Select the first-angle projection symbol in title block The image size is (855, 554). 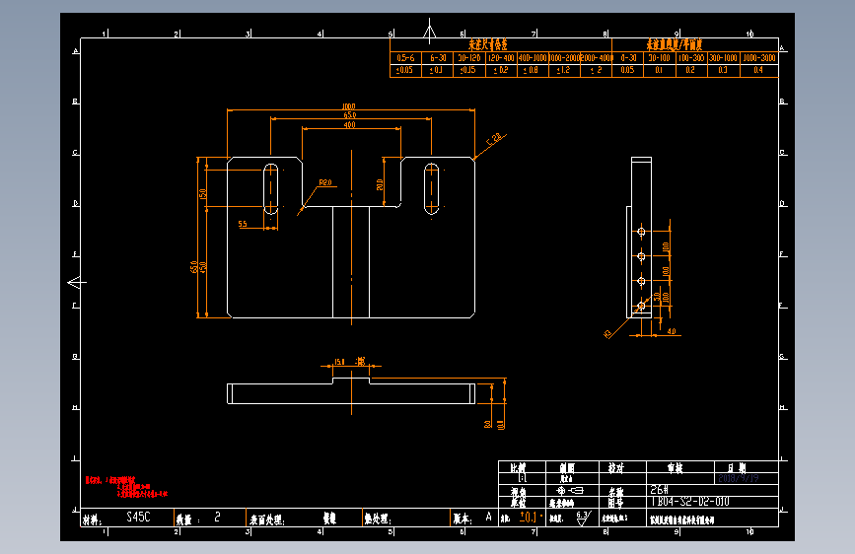tap(570, 490)
